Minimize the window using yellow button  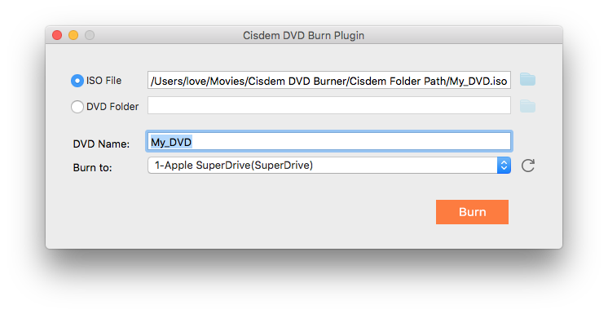pos(73,35)
